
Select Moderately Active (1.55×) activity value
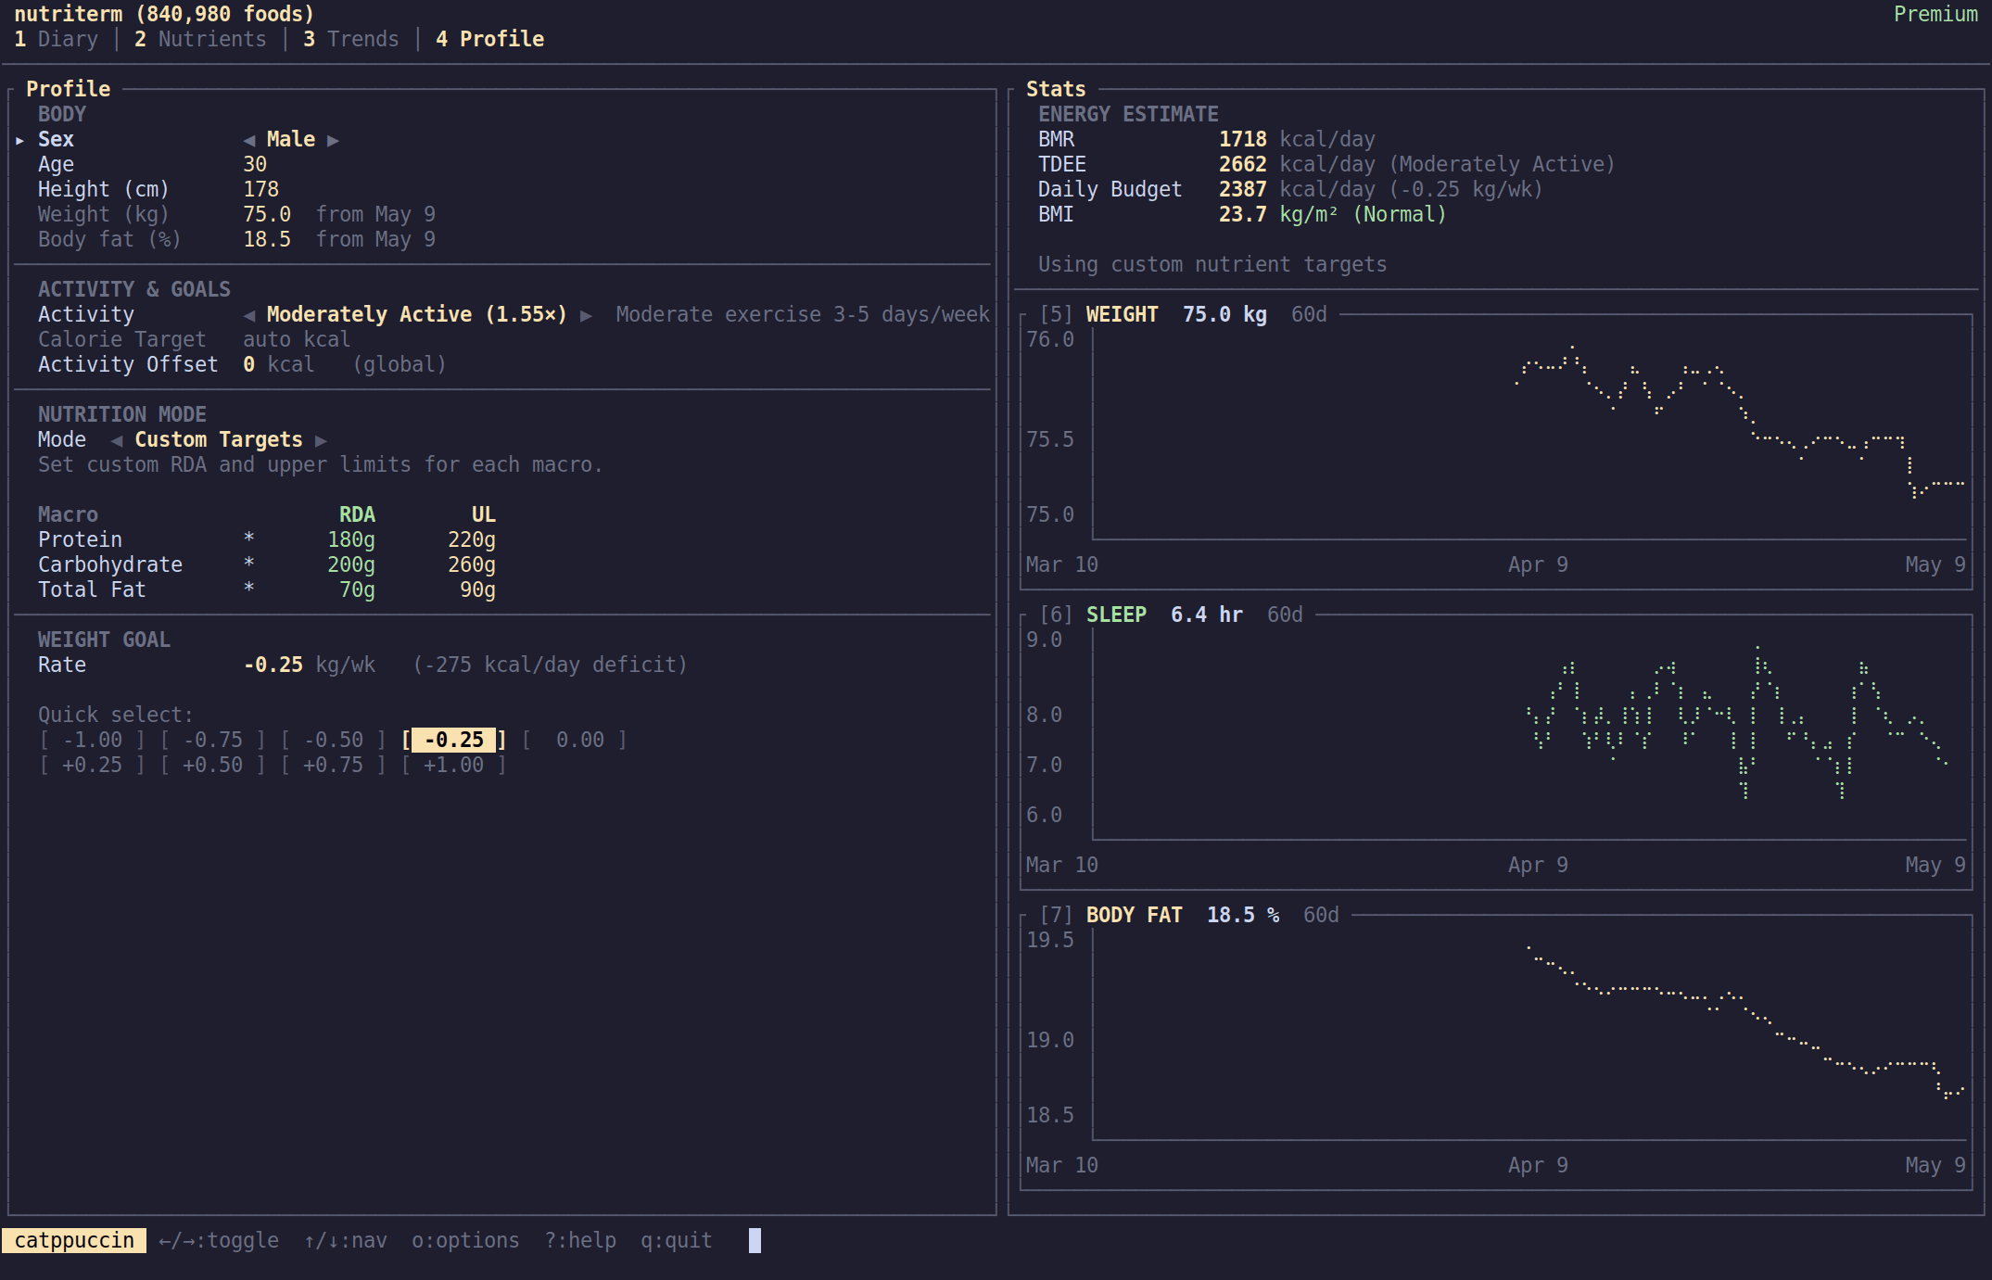coord(417,314)
